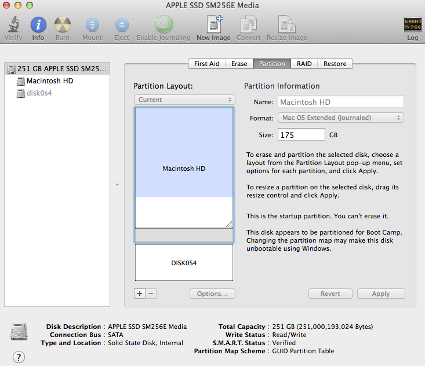425x366 pixels.
Task: Click the Eject toolbar icon
Action: [122, 25]
